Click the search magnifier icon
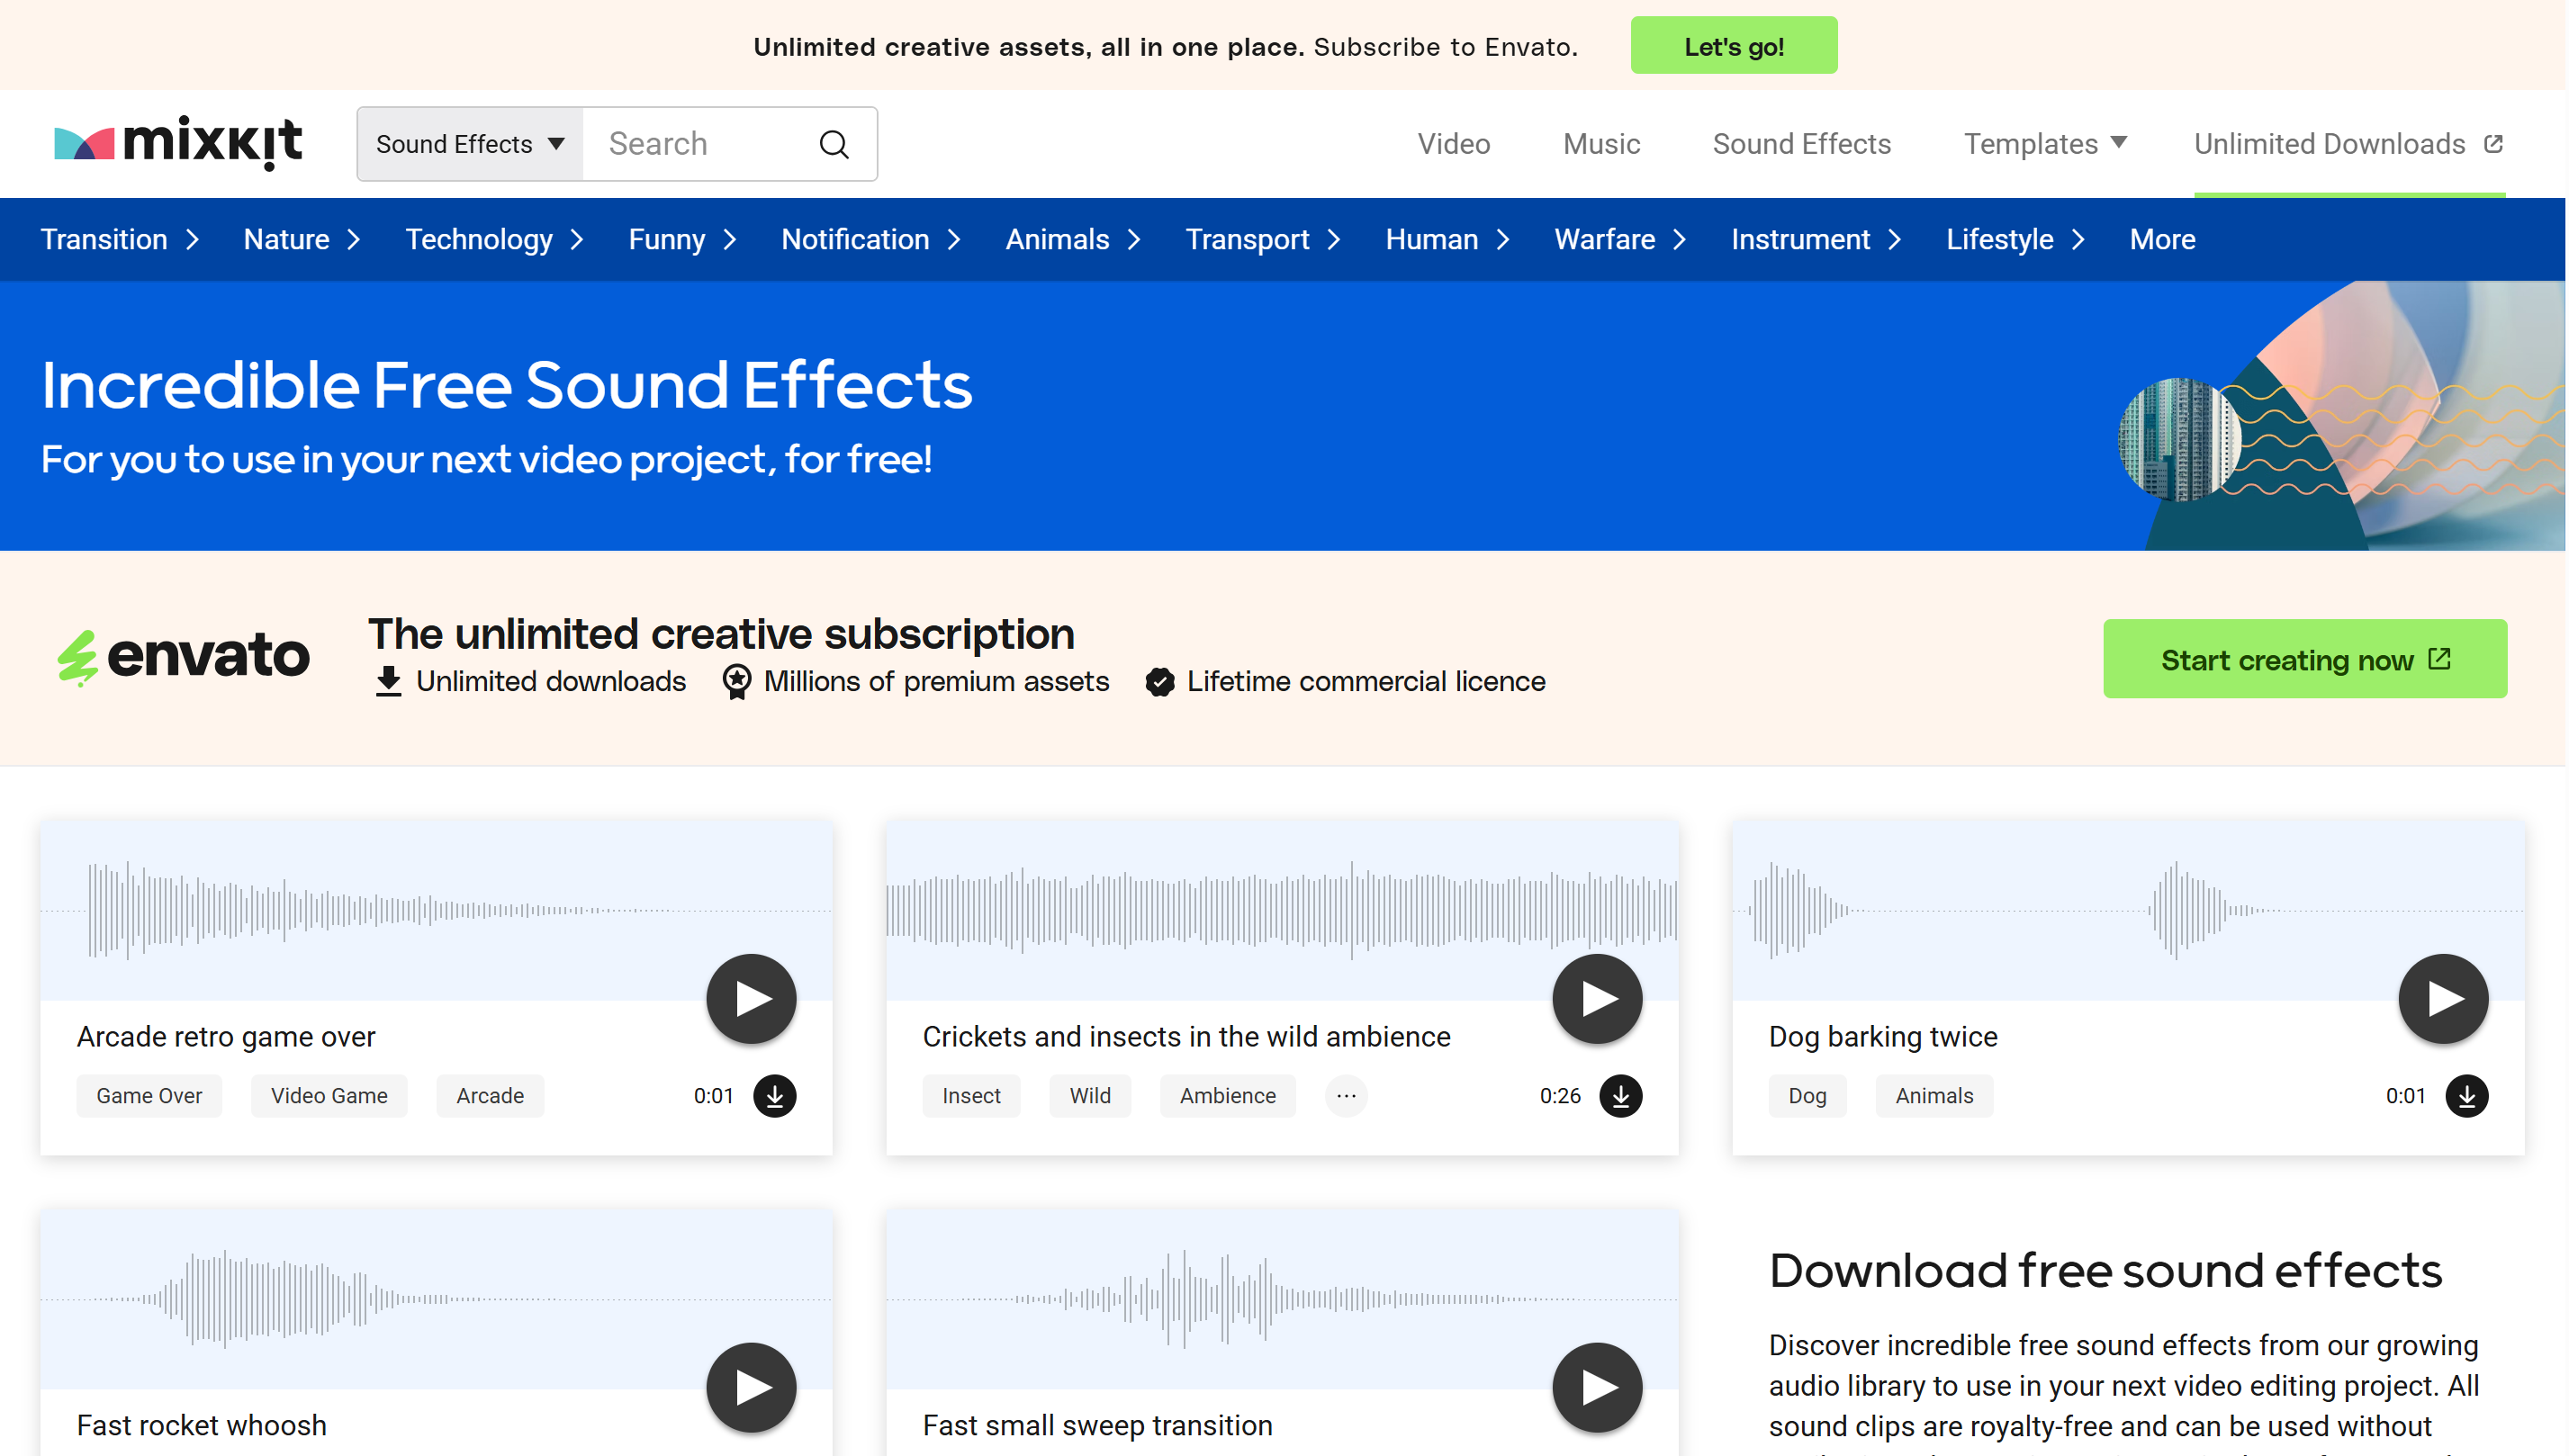2569x1456 pixels. [833, 143]
